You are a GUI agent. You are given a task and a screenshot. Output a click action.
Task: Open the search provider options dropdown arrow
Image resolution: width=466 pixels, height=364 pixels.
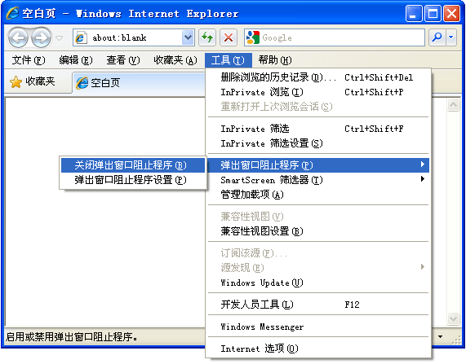pyautogui.click(x=451, y=37)
